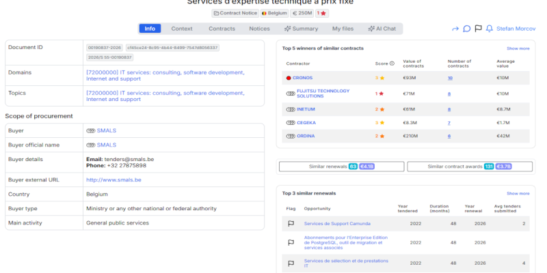Click the tenders@smals.be email text
This screenshot has width=547, height=273.
129,159
